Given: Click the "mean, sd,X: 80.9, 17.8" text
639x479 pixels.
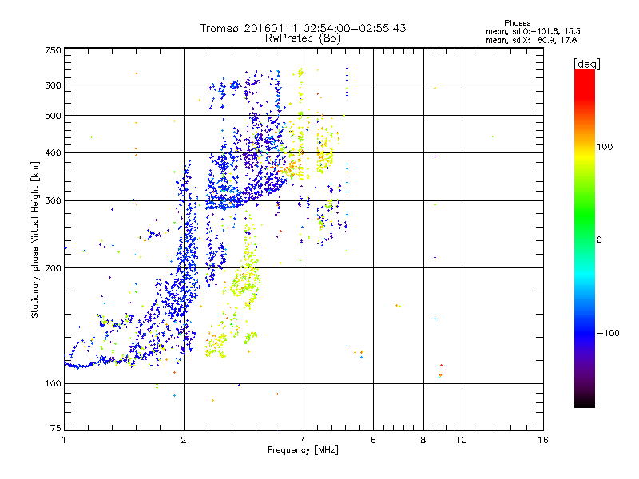Looking at the screenshot, I should [531, 40].
